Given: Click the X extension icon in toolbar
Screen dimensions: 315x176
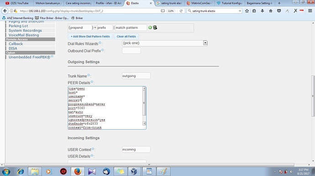Looking at the screenshot, I should tap(295, 11).
